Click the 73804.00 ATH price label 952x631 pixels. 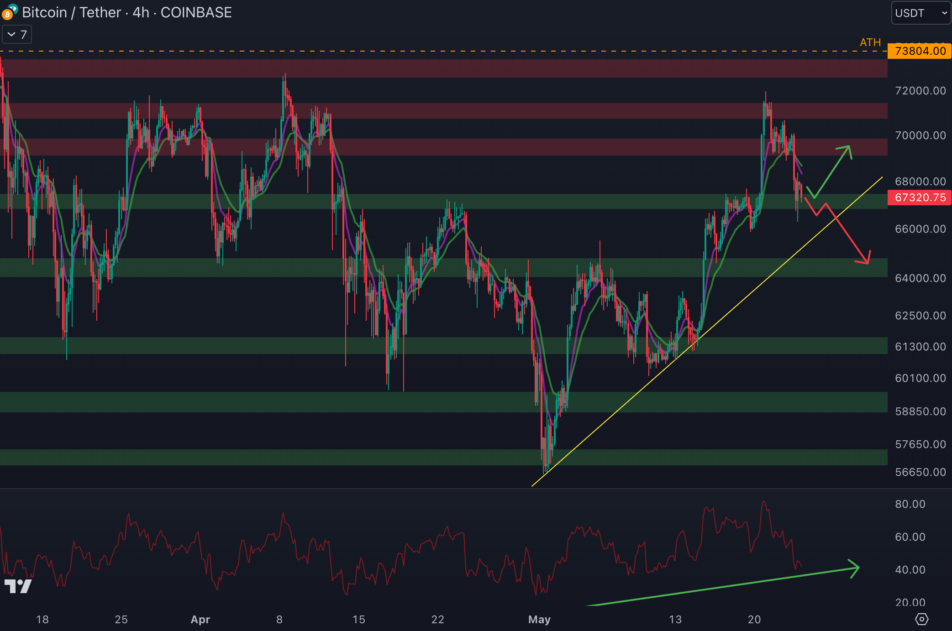coord(920,51)
